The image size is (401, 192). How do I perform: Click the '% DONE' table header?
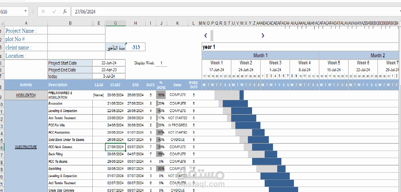tap(161, 85)
